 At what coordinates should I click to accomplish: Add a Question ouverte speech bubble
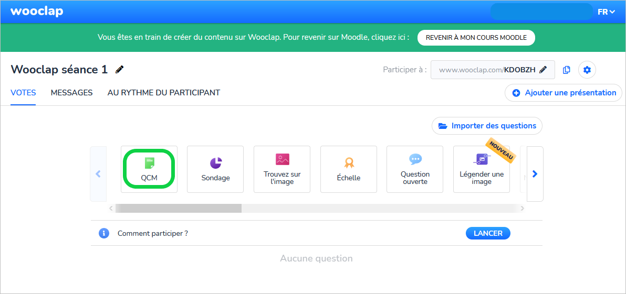415,159
